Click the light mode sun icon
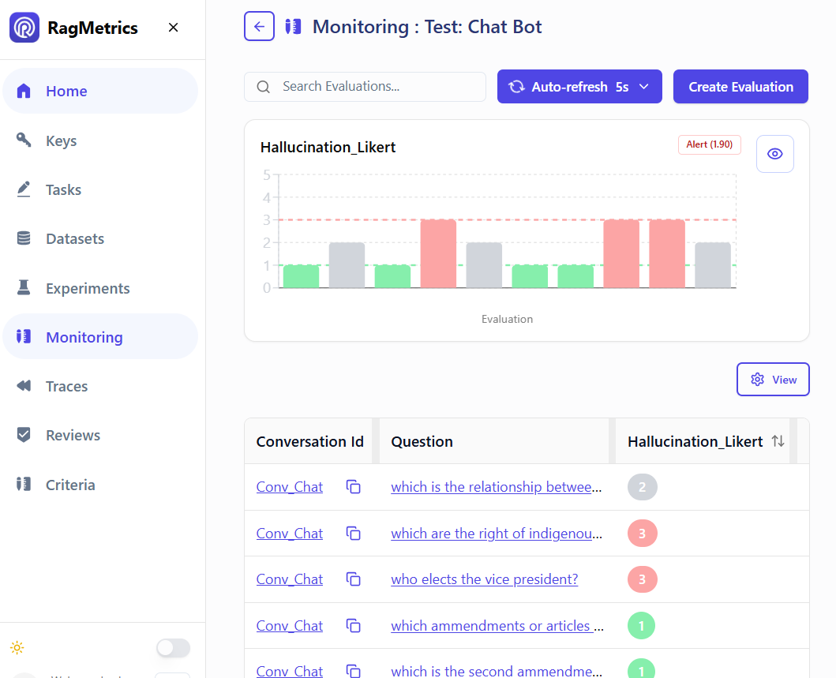Screen dimensions: 836x678 [17, 647]
